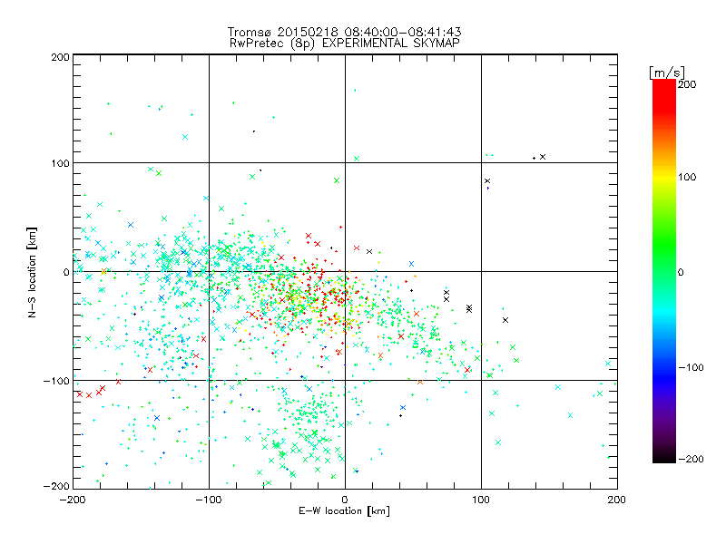The width and height of the screenshot is (726, 544).
Task: Click the x-axis tick label '-100'
Action: pyautogui.click(x=209, y=500)
